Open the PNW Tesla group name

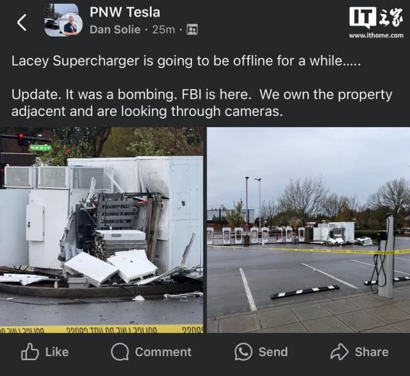tap(125, 12)
